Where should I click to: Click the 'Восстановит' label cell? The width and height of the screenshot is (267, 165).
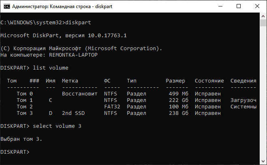pos(80,94)
